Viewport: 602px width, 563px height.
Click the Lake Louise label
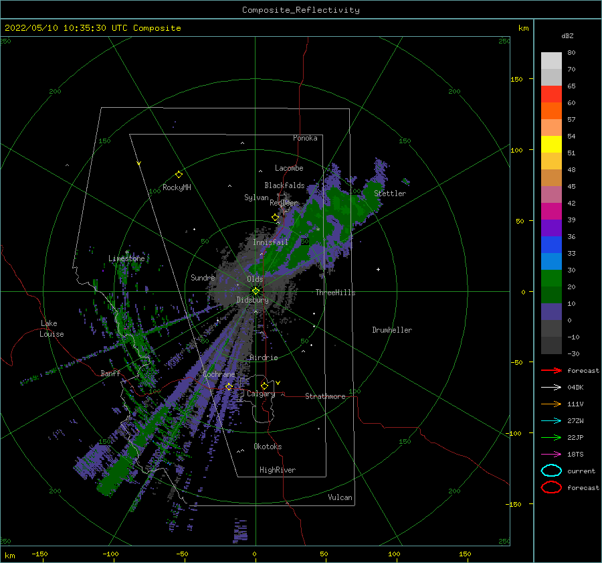coord(52,329)
